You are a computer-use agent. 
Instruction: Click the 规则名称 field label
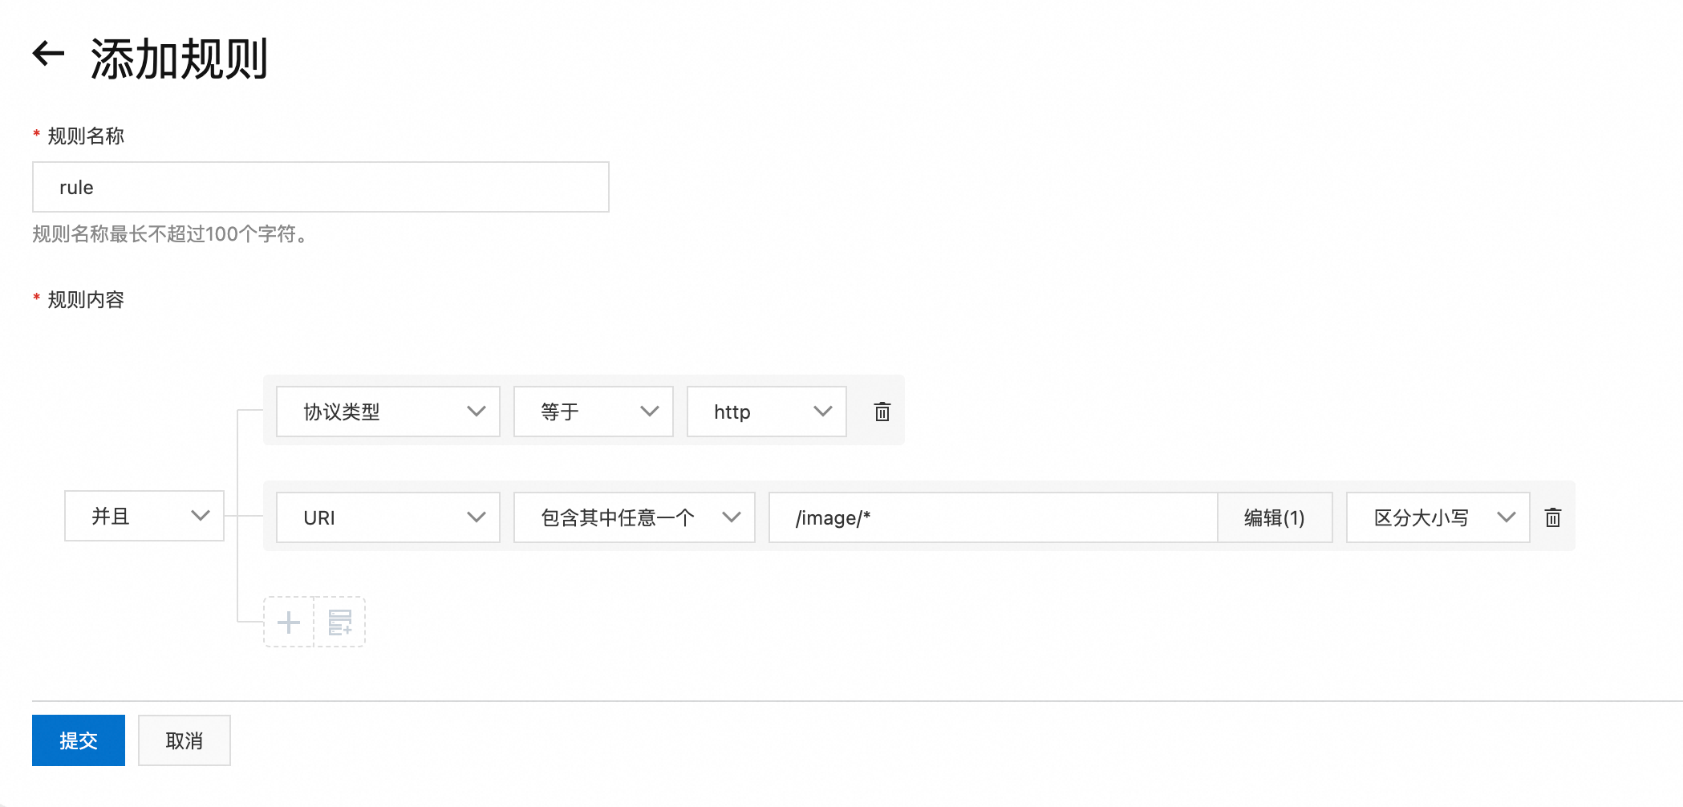tap(86, 136)
